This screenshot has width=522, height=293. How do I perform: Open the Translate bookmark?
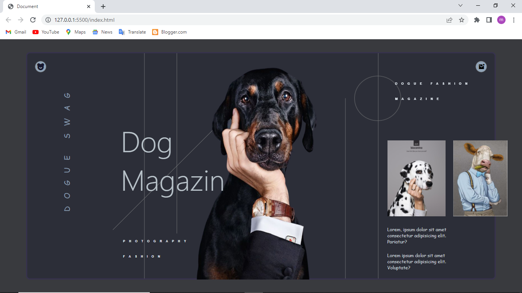(x=132, y=32)
